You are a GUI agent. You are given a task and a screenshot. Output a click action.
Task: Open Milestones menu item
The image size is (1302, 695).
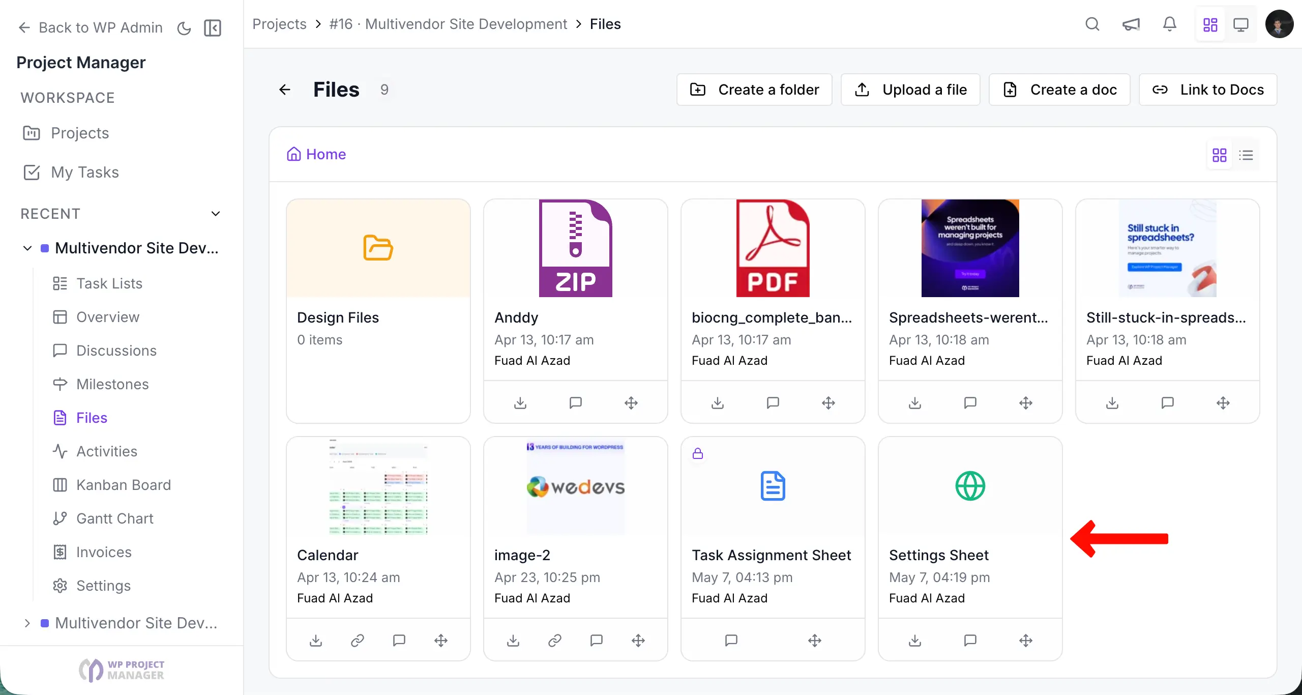(101, 384)
